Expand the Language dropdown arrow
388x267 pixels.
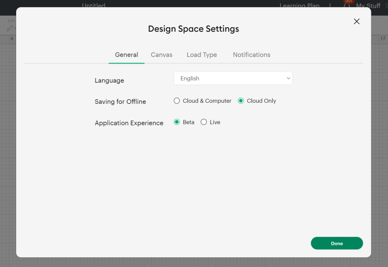(x=288, y=78)
